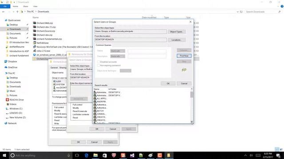Open Quick access in sidebar
This screenshot has width=284, height=159.
14,20
